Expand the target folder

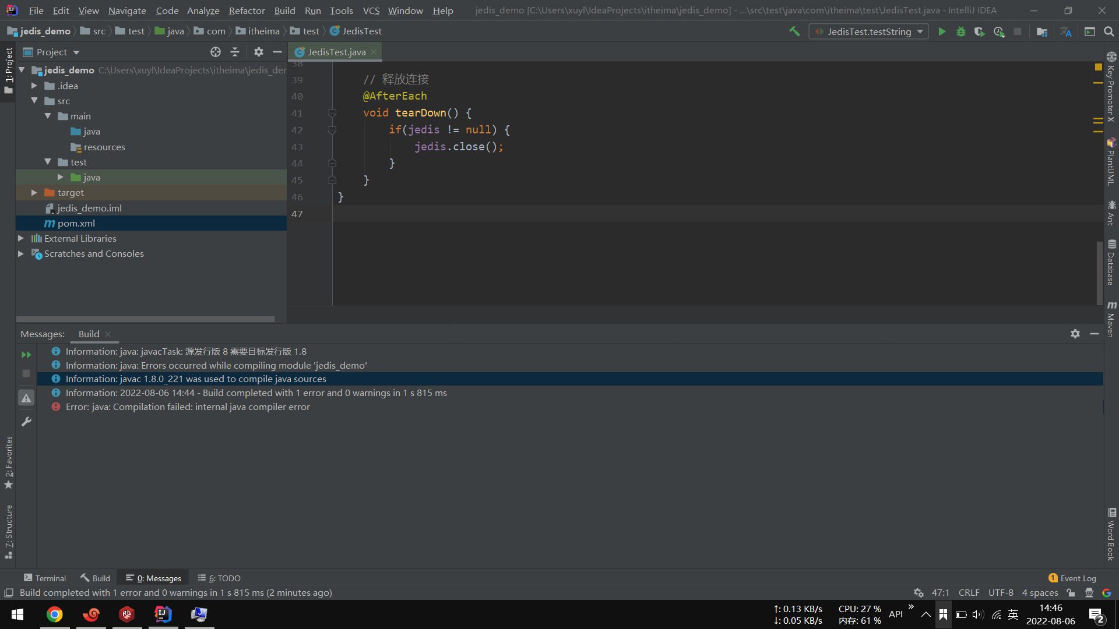tap(34, 192)
